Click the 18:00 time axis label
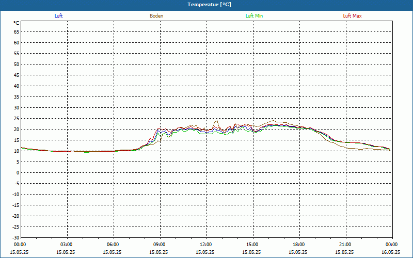 click(298, 245)
